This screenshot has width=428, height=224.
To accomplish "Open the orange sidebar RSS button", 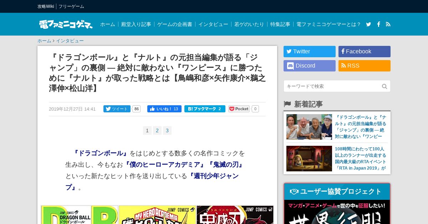I will click(365, 66).
